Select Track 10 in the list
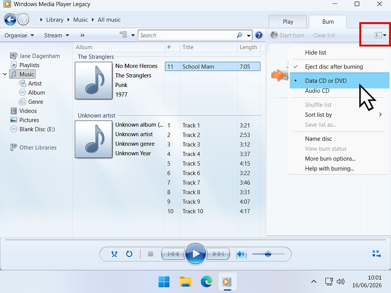The width and height of the screenshot is (391, 293). click(212, 211)
